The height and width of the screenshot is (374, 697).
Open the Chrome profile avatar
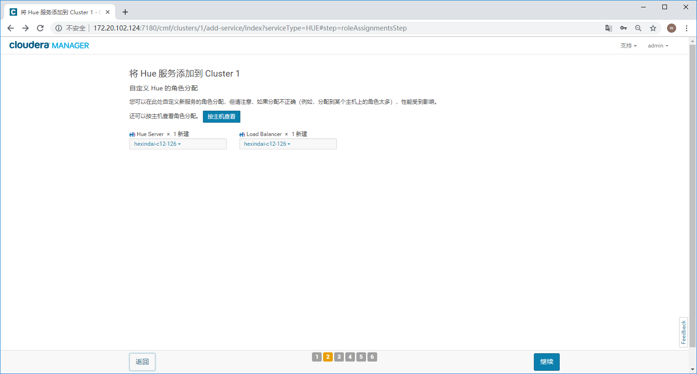[672, 28]
